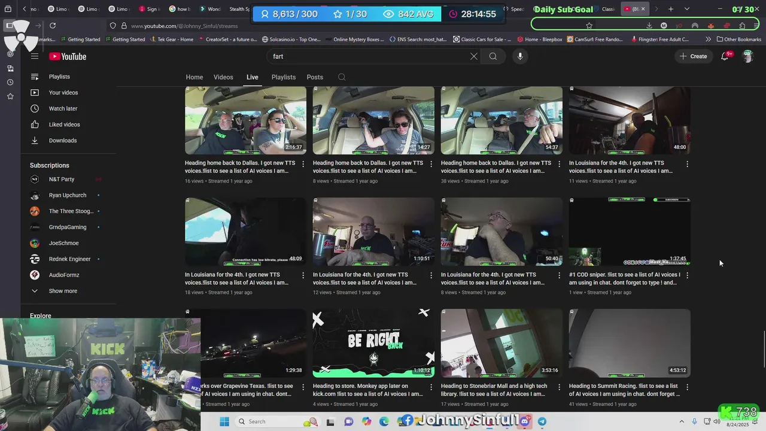Image resolution: width=766 pixels, height=431 pixels.
Task: Open Microsoft Edge from the taskbar
Action: point(384,421)
